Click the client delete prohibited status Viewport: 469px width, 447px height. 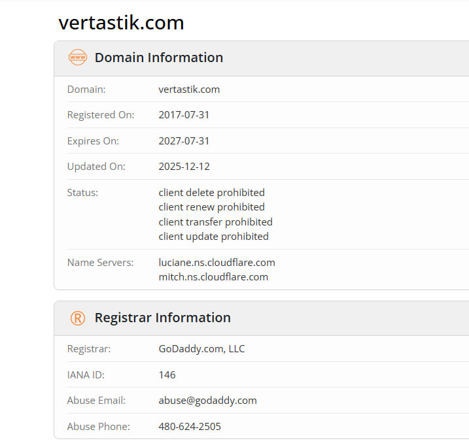tap(211, 192)
